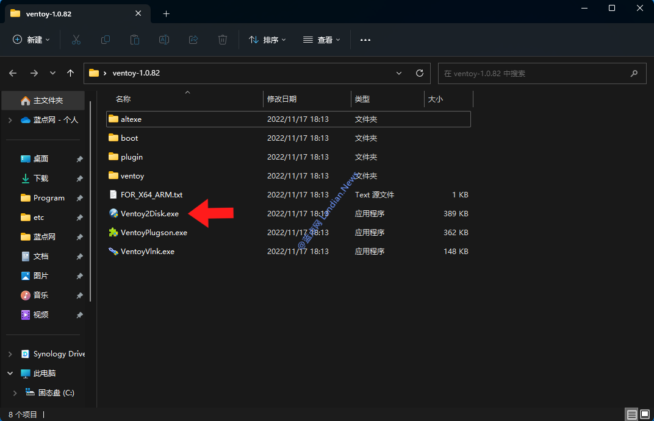Unpin 桌面 from quick access

[79, 159]
